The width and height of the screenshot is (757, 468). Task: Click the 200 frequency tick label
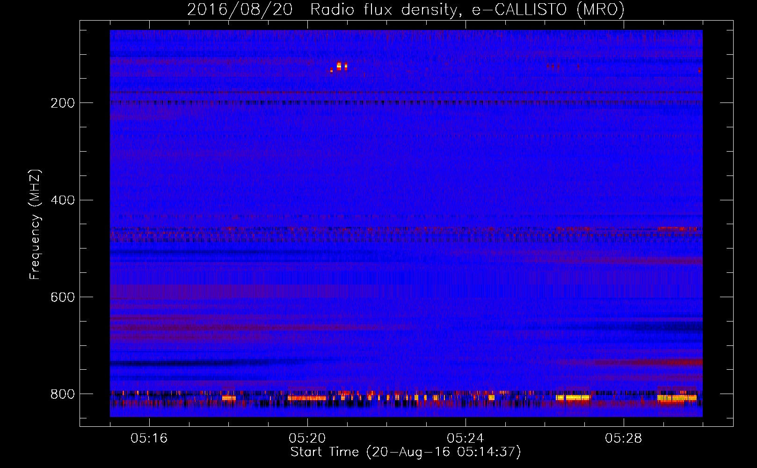click(63, 103)
